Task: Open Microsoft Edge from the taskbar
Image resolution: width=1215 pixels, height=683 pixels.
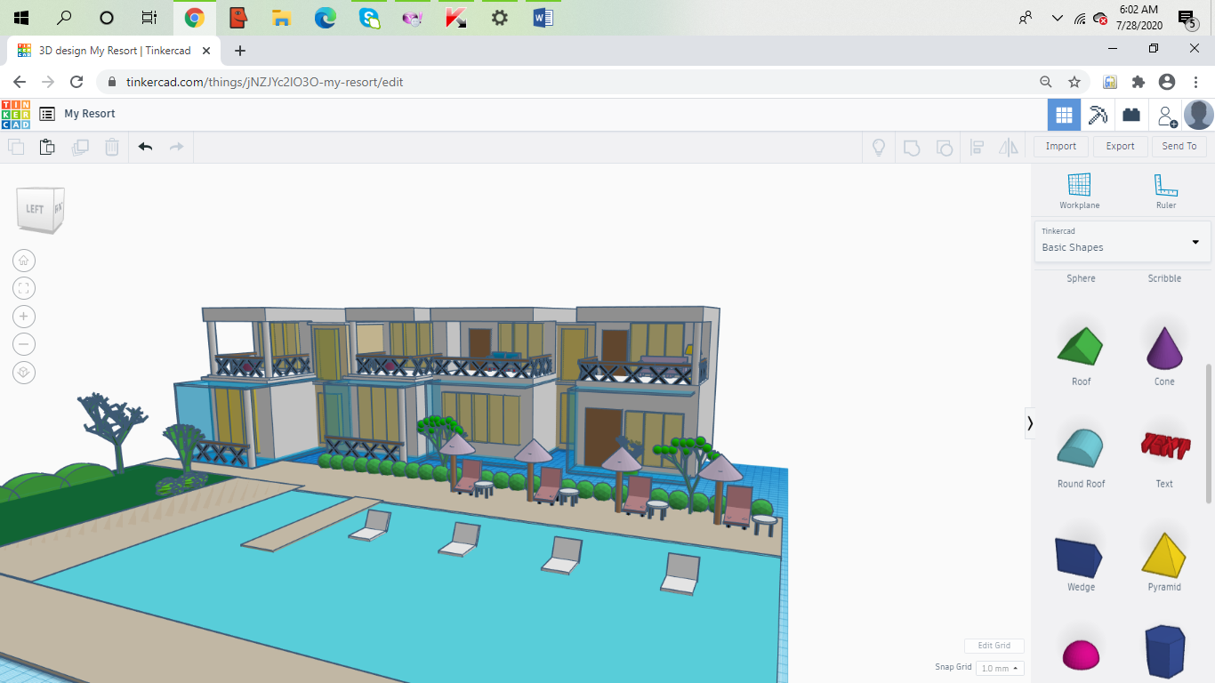Action: [325, 18]
